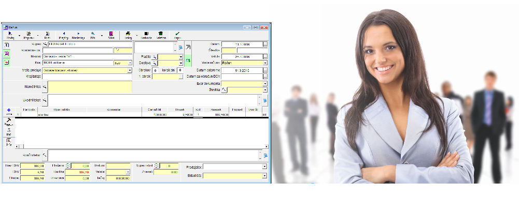
Task: Expand the Vrsta računa dropdown
Action: tap(265, 63)
